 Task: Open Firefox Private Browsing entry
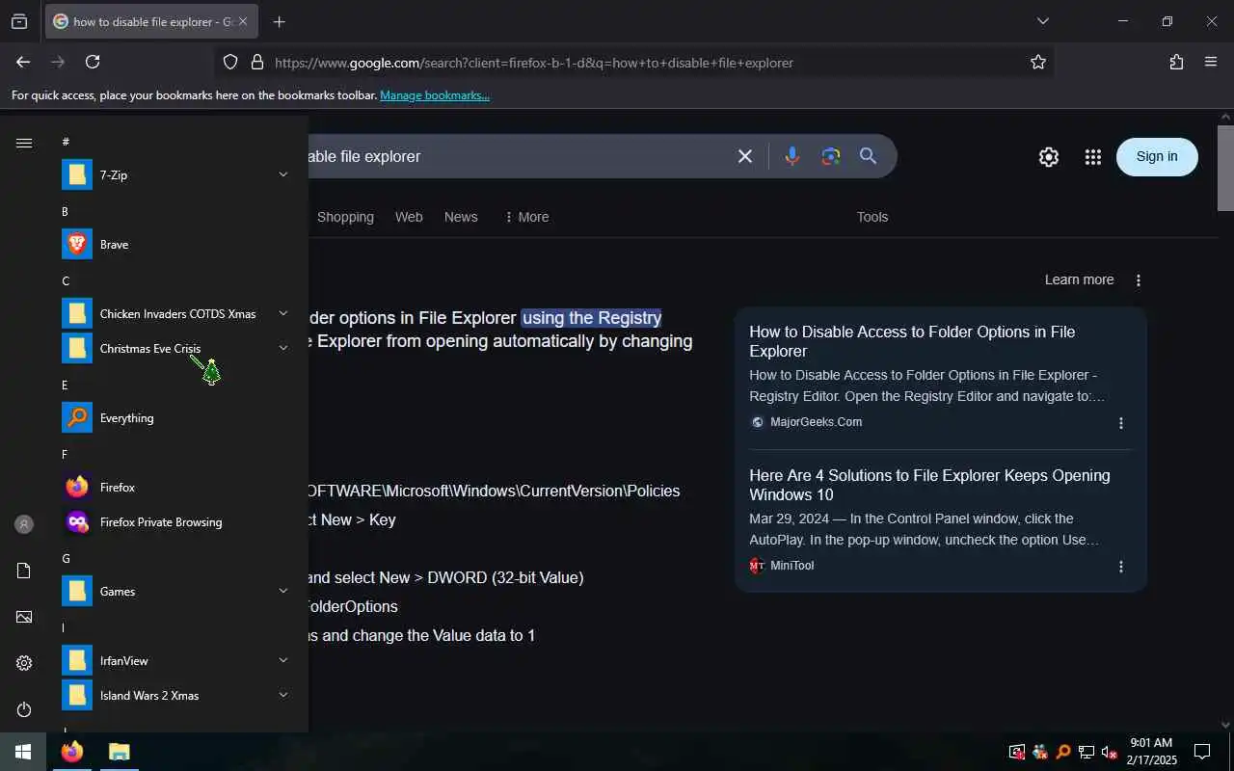tap(177, 522)
